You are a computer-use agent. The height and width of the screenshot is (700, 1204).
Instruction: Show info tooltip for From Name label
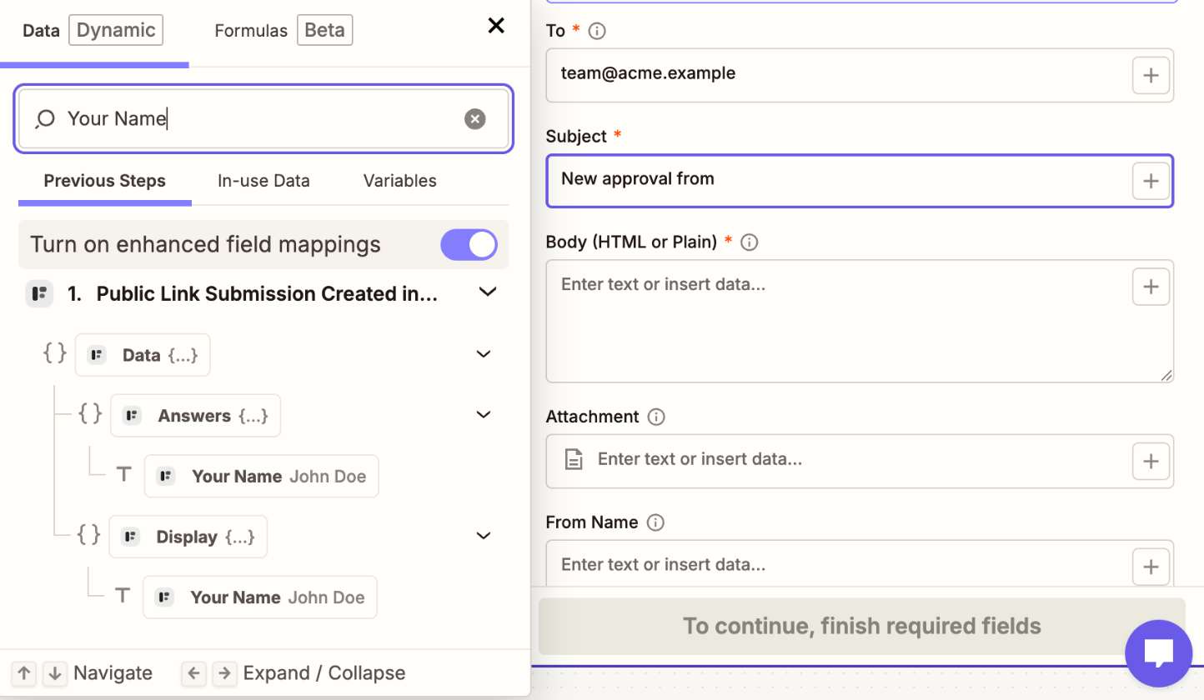(655, 522)
